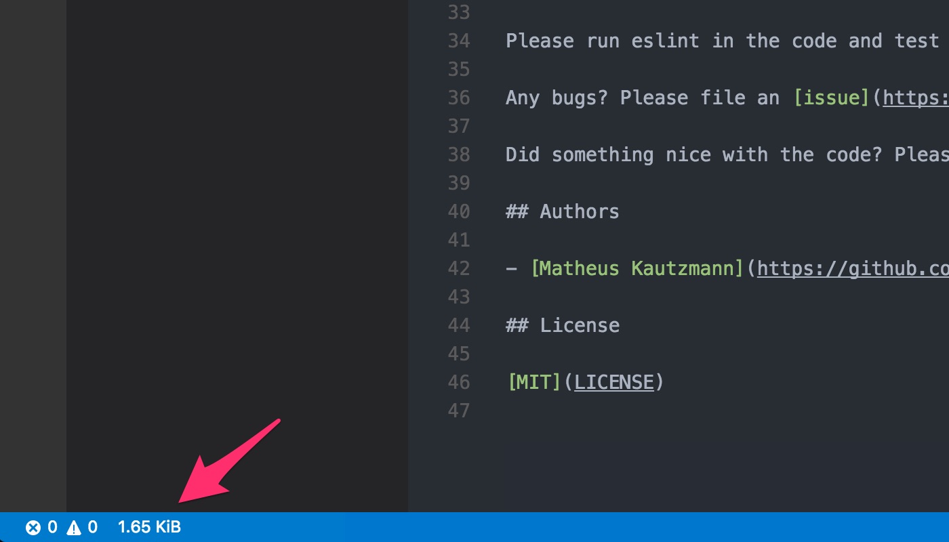Image resolution: width=949 pixels, height=542 pixels.
Task: Click the green [issue] link label
Action: pos(832,98)
